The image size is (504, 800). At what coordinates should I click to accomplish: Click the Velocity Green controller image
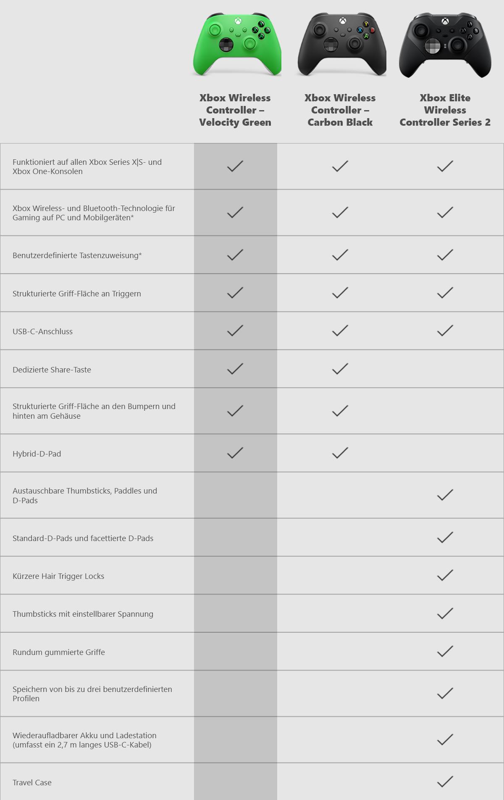coord(237,45)
